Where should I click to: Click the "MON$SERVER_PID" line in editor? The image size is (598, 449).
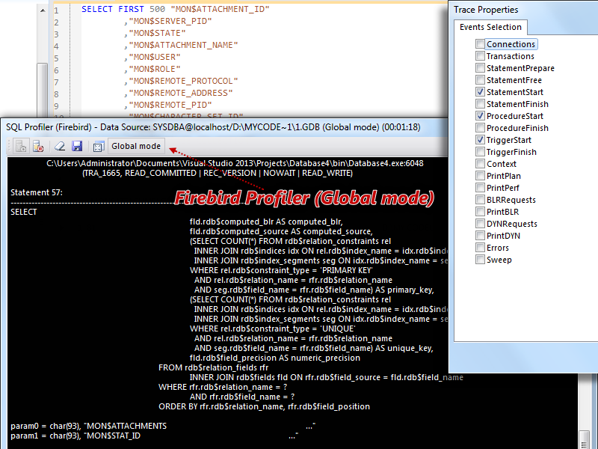[x=167, y=21]
